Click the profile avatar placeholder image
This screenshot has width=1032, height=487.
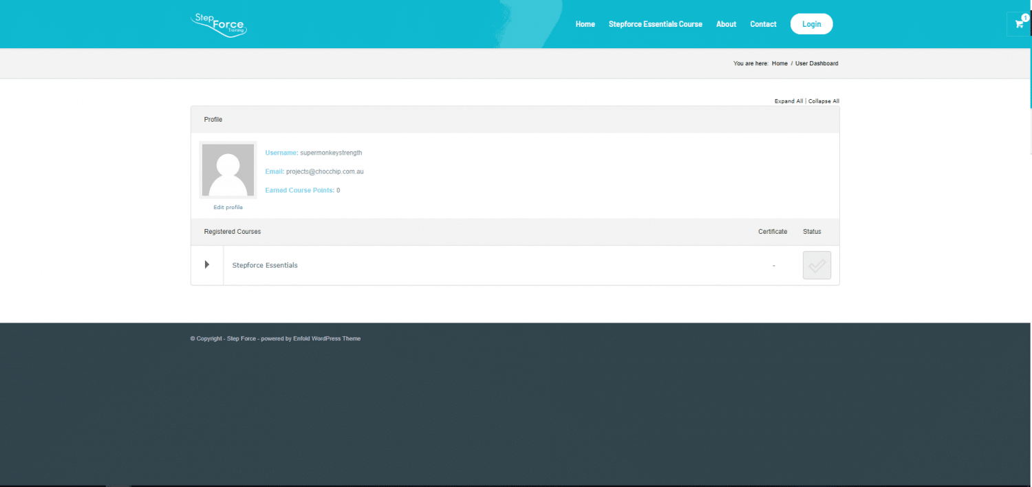pos(228,170)
